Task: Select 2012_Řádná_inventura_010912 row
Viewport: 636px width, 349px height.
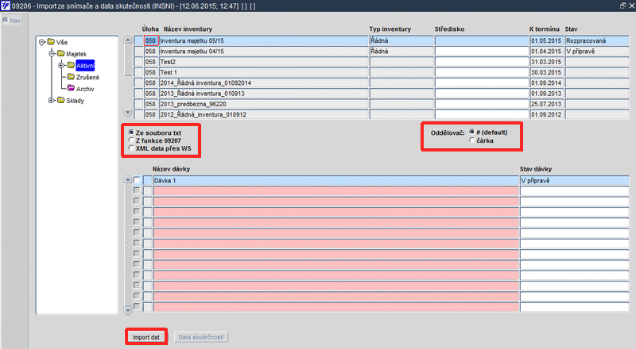Action: [264, 114]
